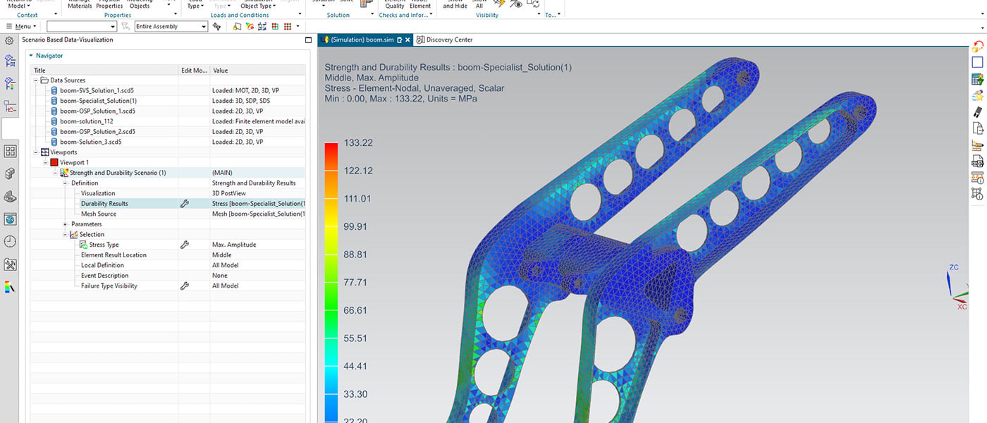The image size is (987, 423).
Task: Open the Entire Assembly dropdown
Action: click(x=171, y=26)
